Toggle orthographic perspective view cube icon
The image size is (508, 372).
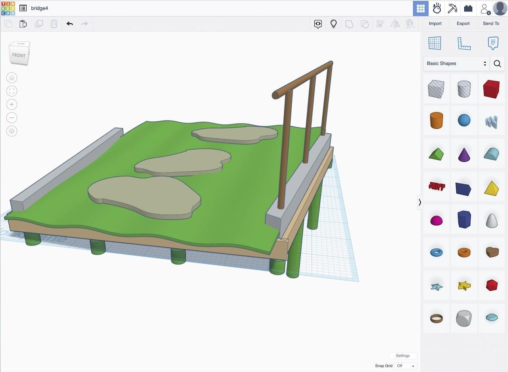tap(12, 131)
